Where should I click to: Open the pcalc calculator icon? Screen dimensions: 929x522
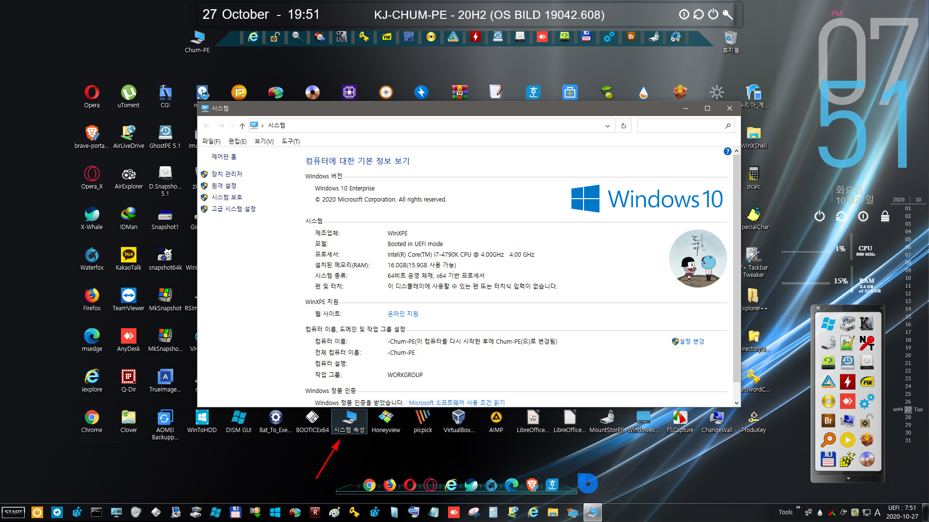coord(753,177)
